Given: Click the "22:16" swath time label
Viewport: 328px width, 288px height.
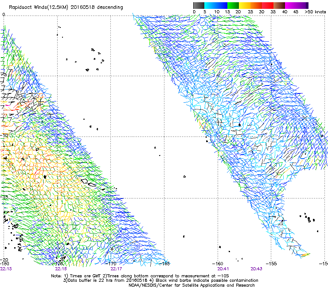Looking at the screenshot, I should (x=61, y=269).
